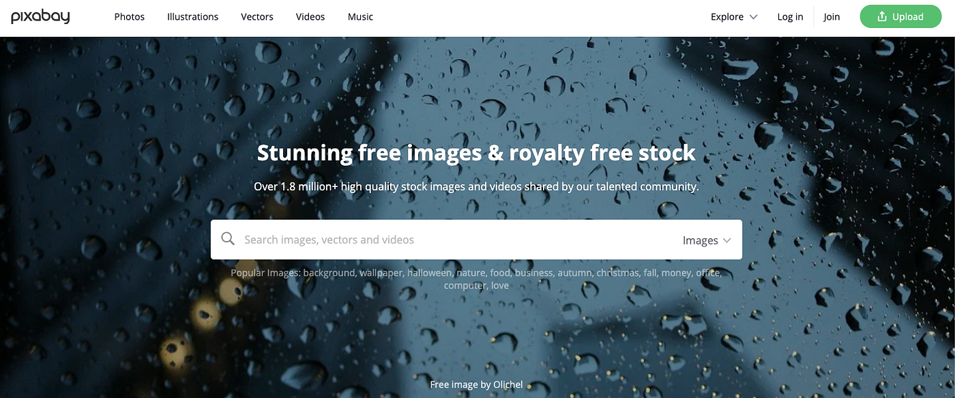The height and width of the screenshot is (398, 955).
Task: Click the Explore chevron arrow
Action: pyautogui.click(x=753, y=17)
